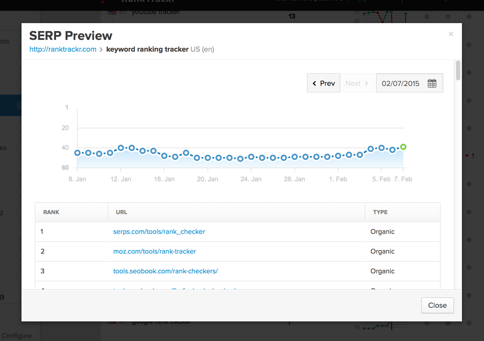
Task: Click the dialog's vertical scrollbar thumb
Action: pyautogui.click(x=458, y=70)
